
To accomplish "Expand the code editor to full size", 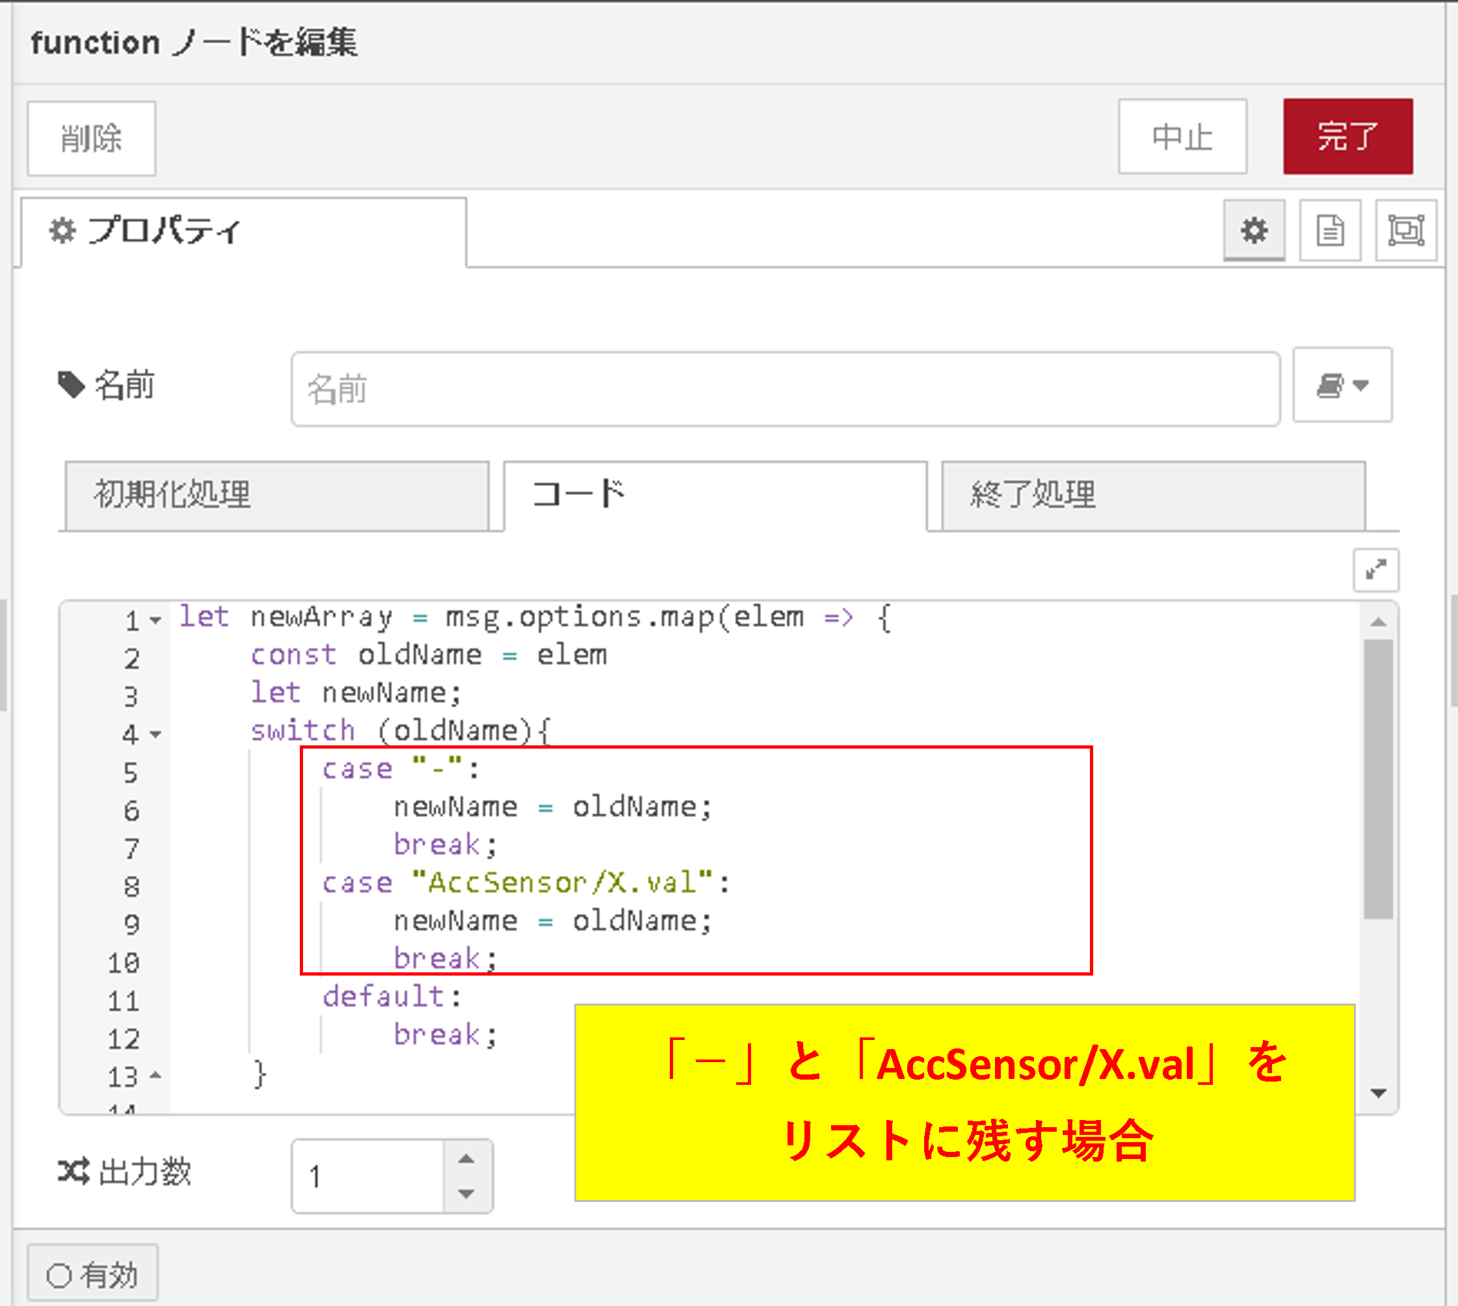I will click(1375, 570).
